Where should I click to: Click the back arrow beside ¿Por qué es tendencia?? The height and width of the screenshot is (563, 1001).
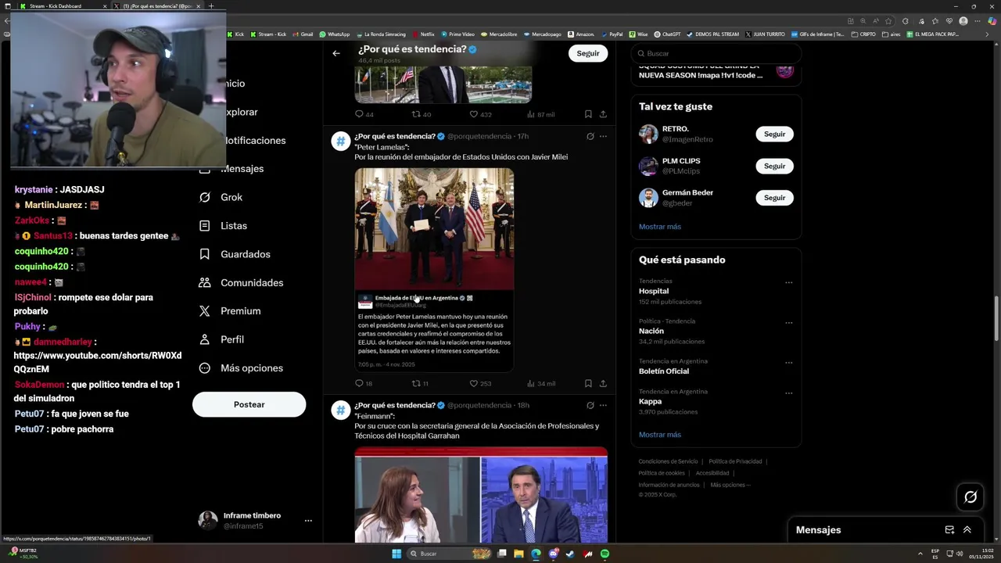[x=336, y=53]
